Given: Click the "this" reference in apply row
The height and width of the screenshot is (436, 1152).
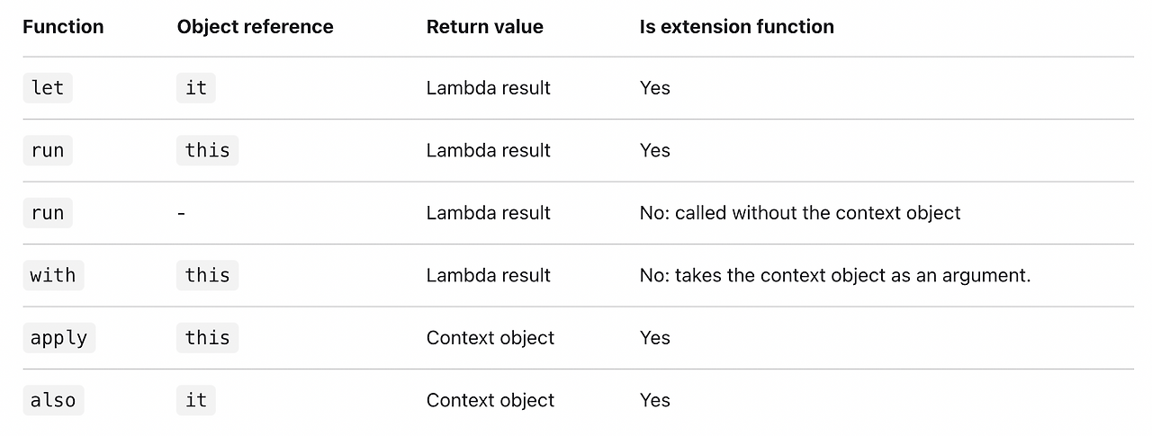Looking at the screenshot, I should click(208, 338).
